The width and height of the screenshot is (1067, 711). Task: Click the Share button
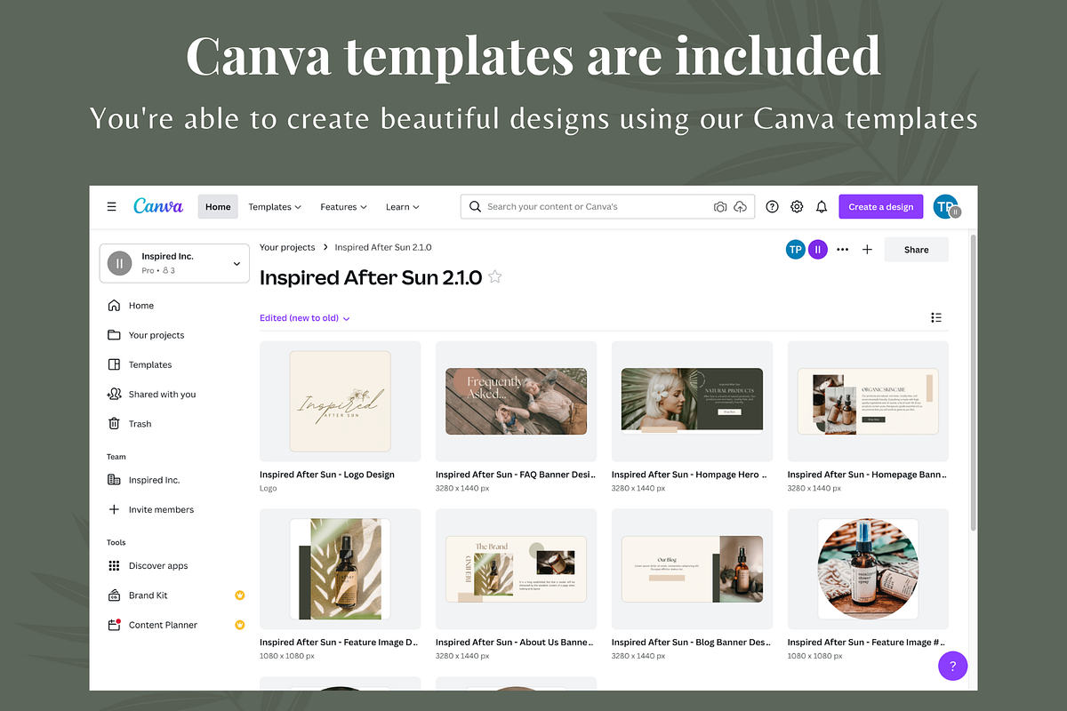[x=916, y=250]
